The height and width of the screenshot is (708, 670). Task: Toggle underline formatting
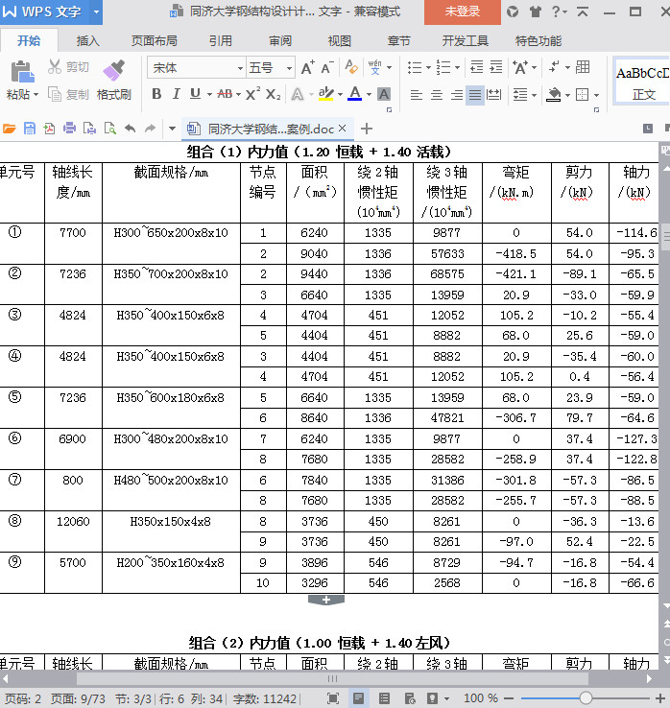[195, 94]
